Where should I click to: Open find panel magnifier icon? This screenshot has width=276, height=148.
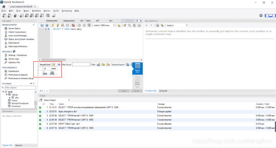click(130, 25)
